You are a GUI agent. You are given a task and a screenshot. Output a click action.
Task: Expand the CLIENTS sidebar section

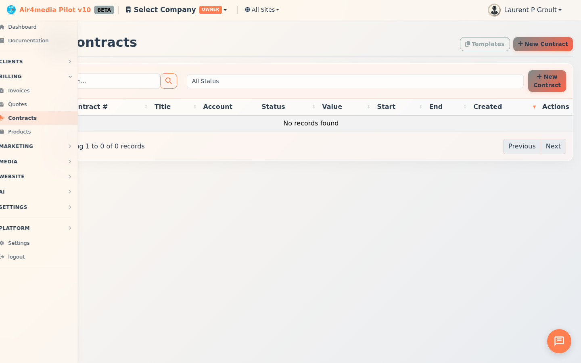pos(36,62)
